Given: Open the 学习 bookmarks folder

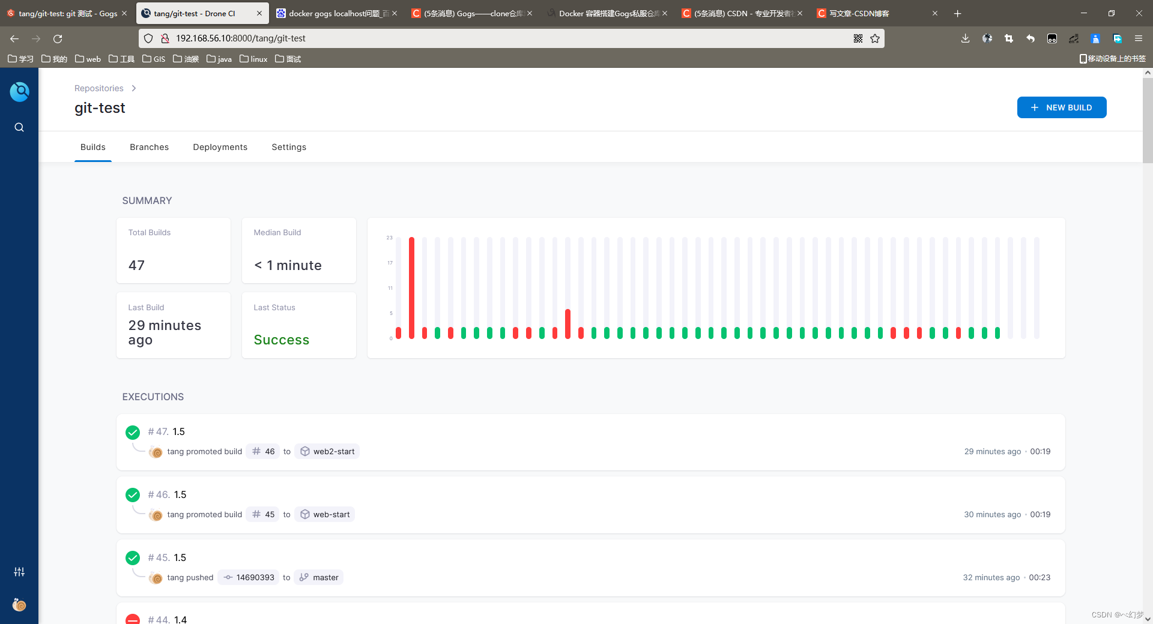Looking at the screenshot, I should (20, 59).
